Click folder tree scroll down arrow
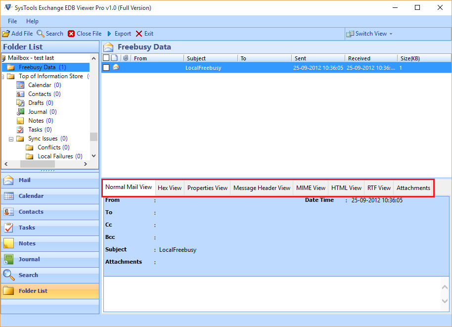The height and width of the screenshot is (327, 452). [93, 156]
